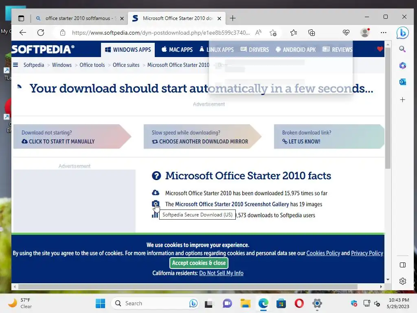Open the Cookies Policy link
The image size is (417, 313).
[x=323, y=253]
